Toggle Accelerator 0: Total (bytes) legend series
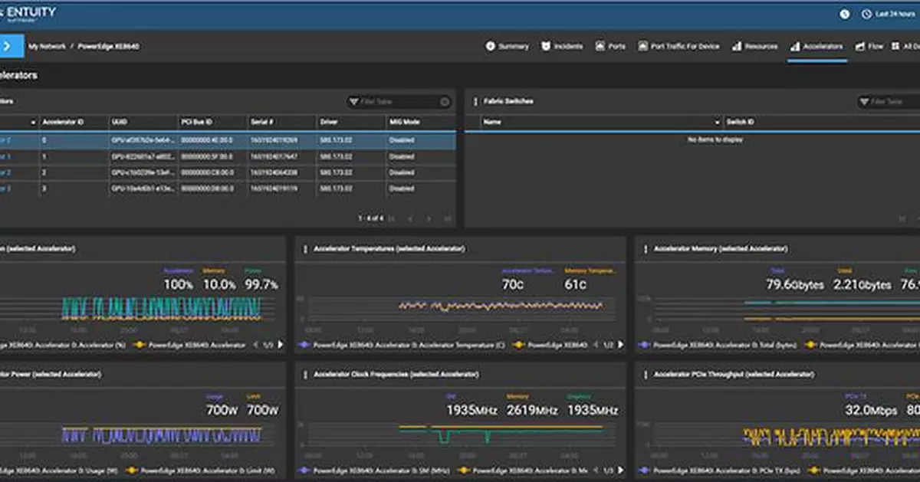 pos(717,345)
